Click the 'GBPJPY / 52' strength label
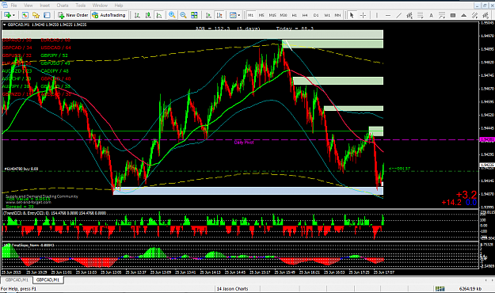495x293 pixels. (x=55, y=55)
